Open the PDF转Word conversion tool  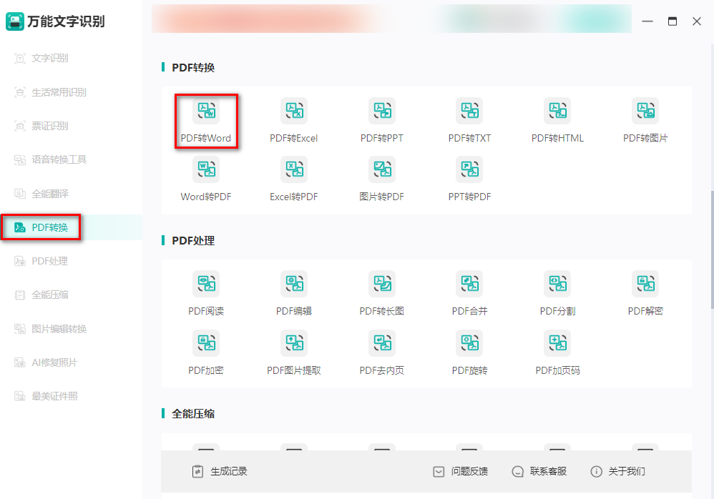pyautogui.click(x=206, y=120)
